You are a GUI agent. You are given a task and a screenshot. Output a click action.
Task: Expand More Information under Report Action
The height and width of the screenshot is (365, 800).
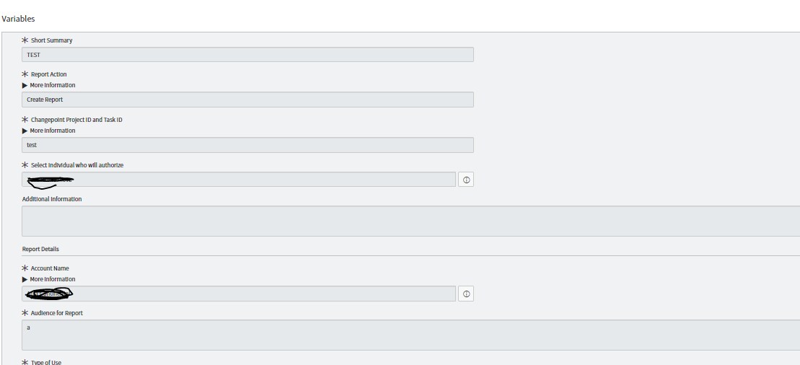point(49,85)
